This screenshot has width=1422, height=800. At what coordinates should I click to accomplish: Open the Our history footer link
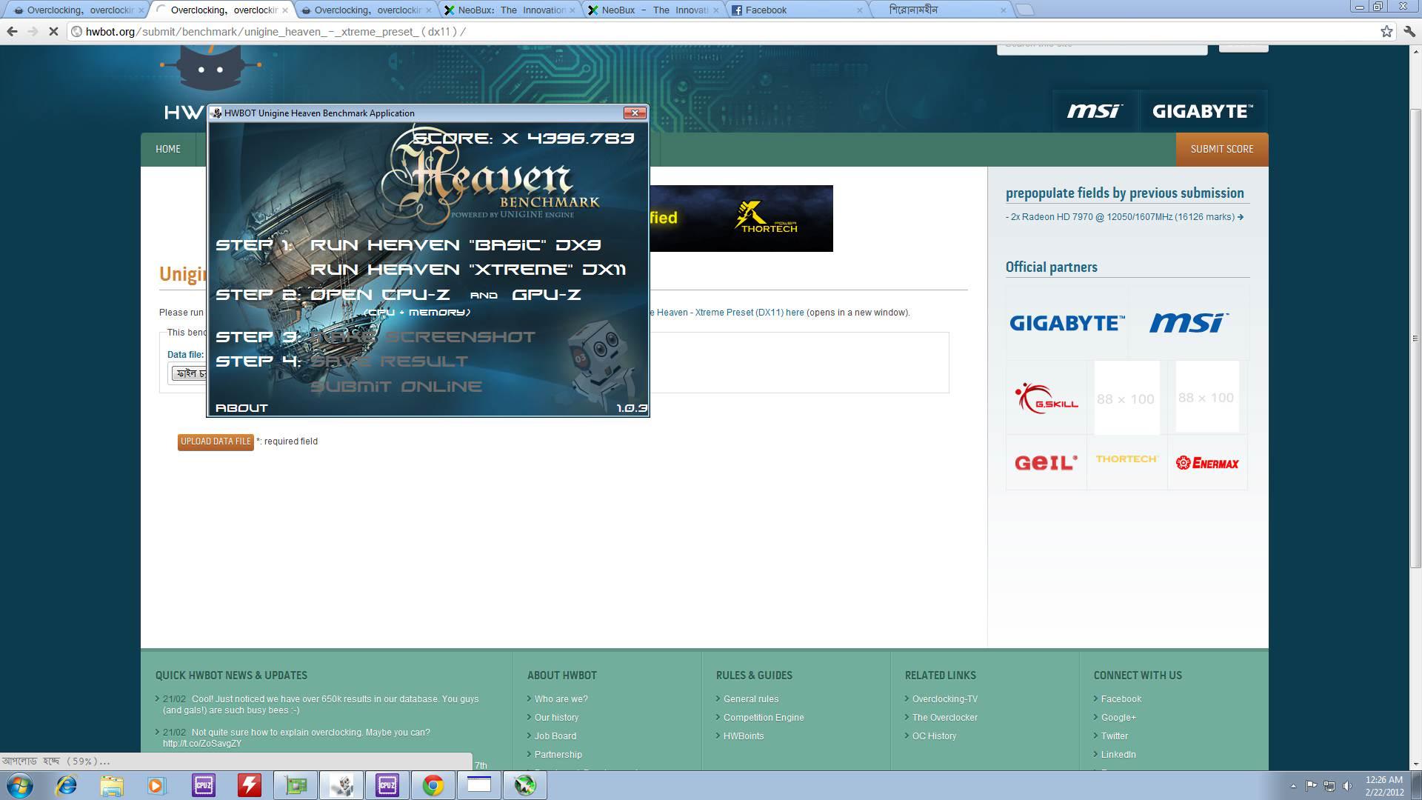(556, 718)
